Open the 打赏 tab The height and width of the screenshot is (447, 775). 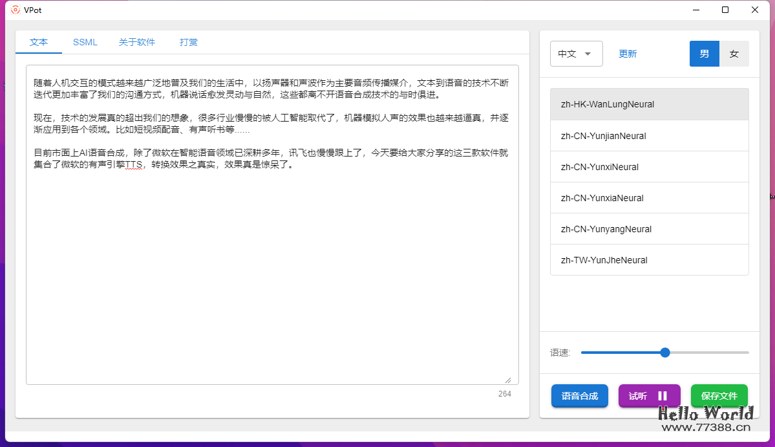click(x=188, y=41)
